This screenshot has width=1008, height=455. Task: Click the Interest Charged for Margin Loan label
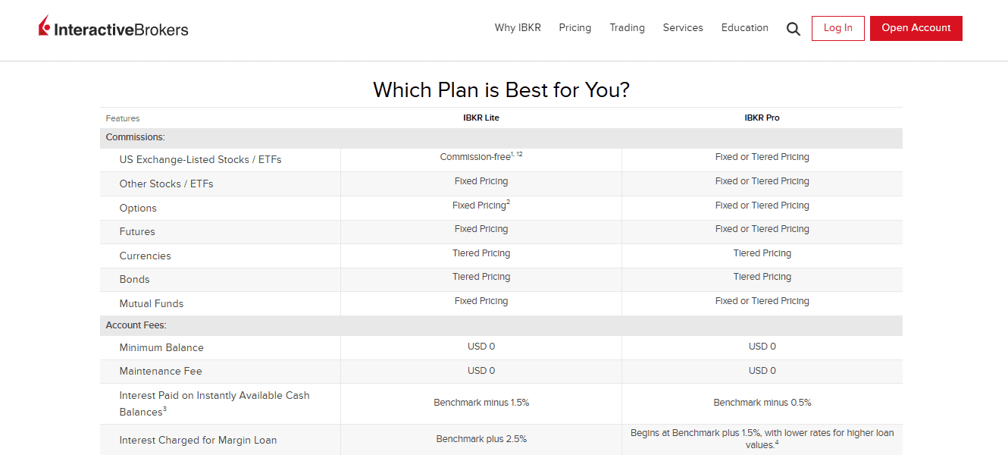click(198, 440)
